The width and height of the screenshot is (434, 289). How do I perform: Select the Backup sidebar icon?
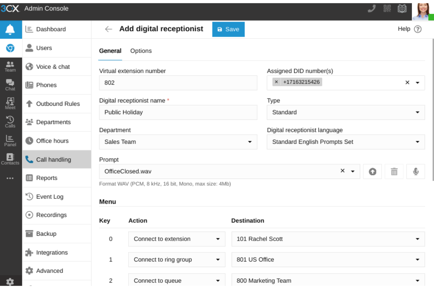pyautogui.click(x=29, y=234)
